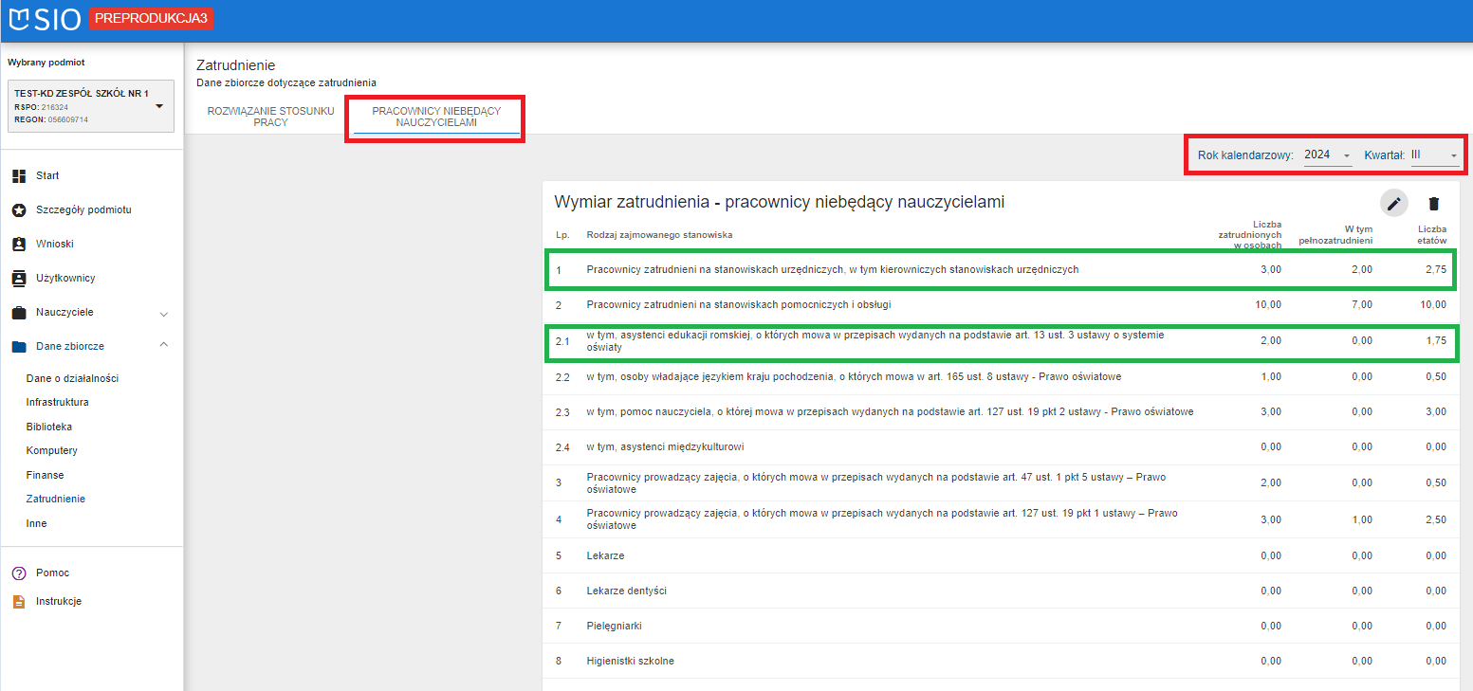Open the Kwartał dropdown

[x=1434, y=155]
